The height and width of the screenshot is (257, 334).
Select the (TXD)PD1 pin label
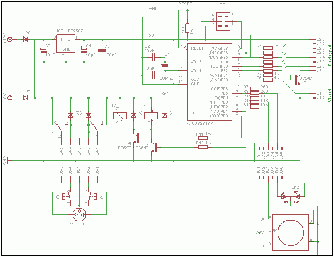[219, 111]
